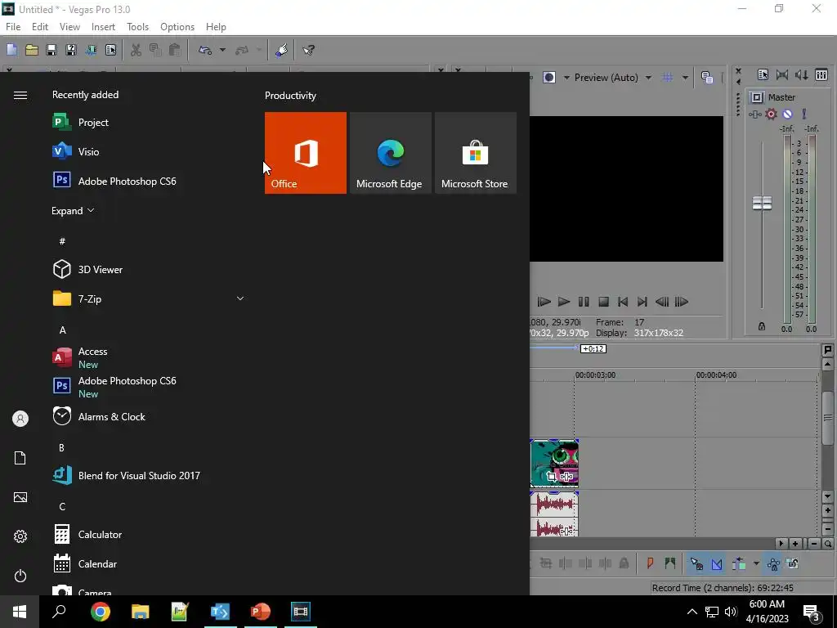Click timeline ruler at 00:00:03:00
The image size is (837, 628).
coord(595,375)
